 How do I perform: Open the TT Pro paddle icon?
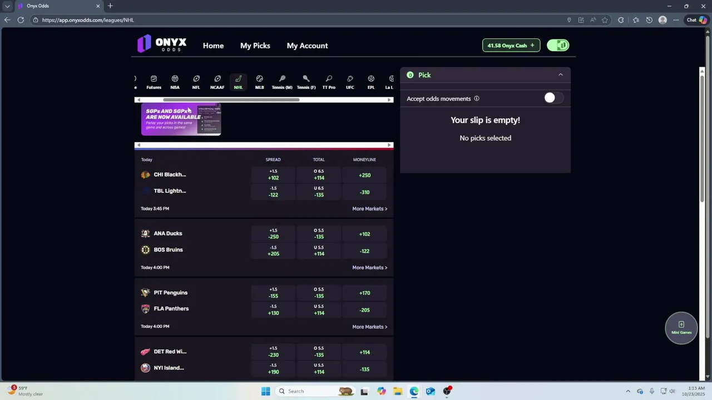tap(329, 82)
